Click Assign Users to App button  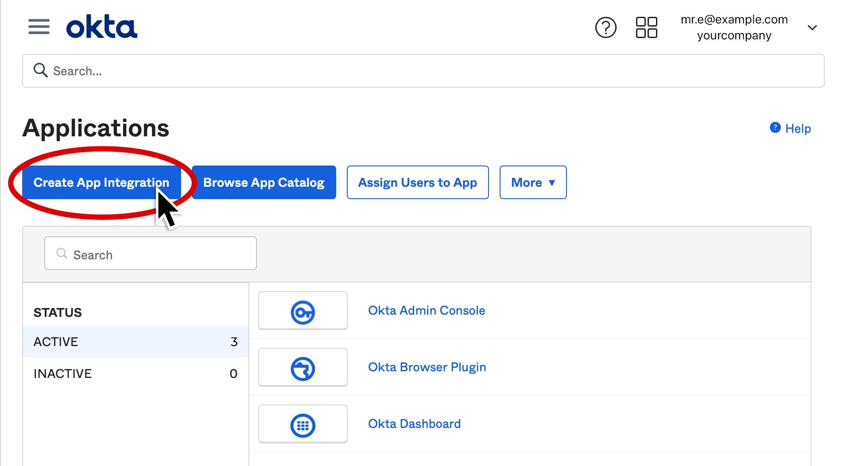(417, 182)
